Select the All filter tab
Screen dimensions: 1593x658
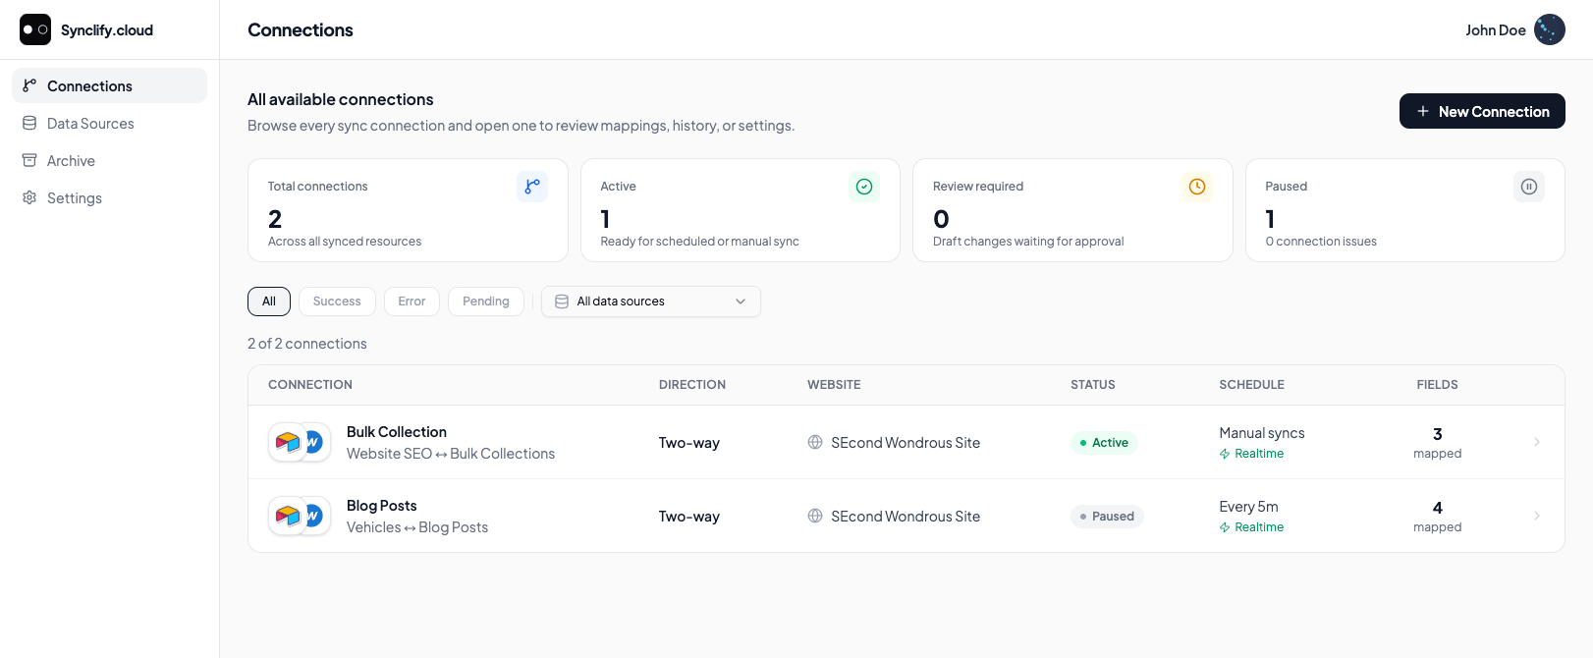click(x=269, y=302)
